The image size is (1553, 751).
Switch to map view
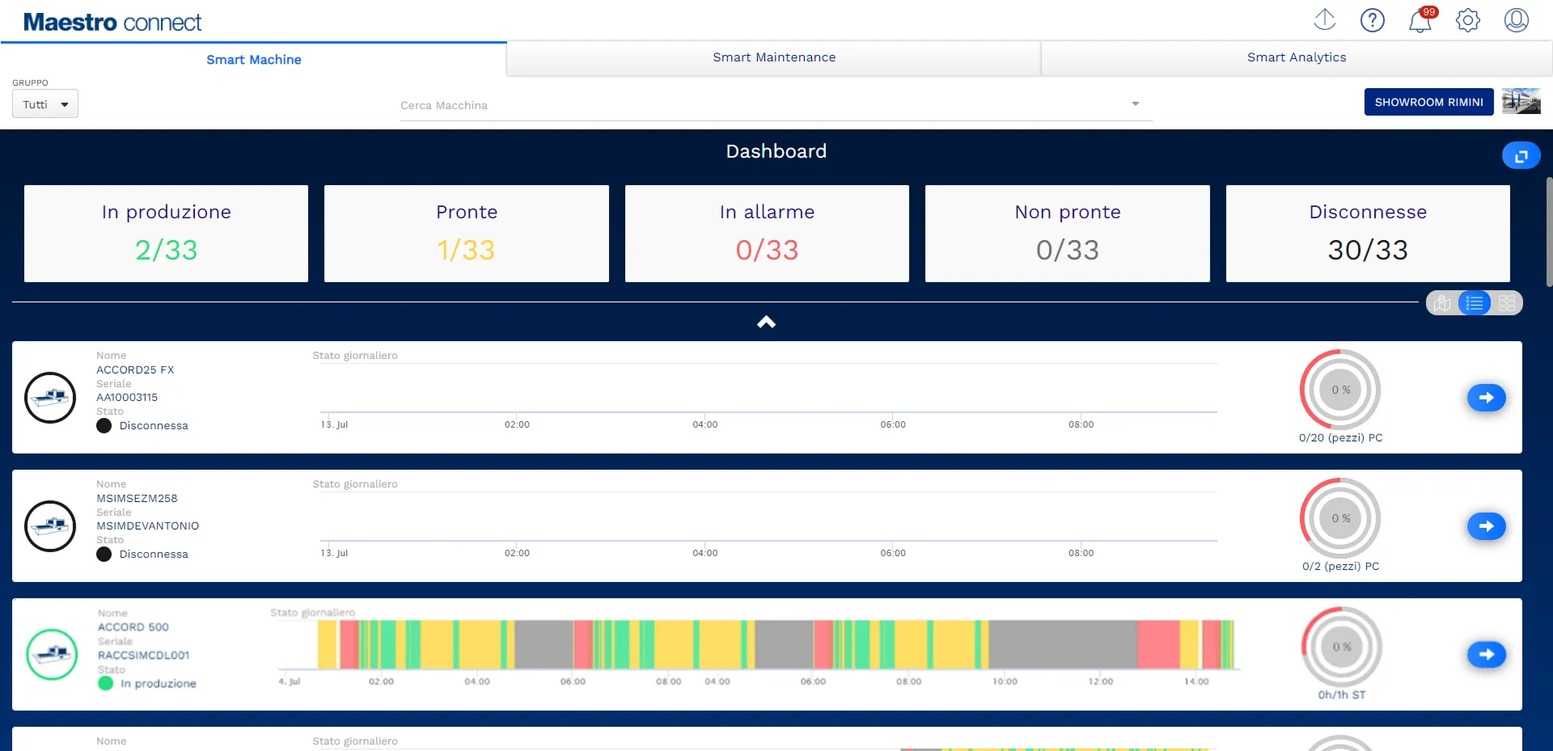coord(1442,303)
